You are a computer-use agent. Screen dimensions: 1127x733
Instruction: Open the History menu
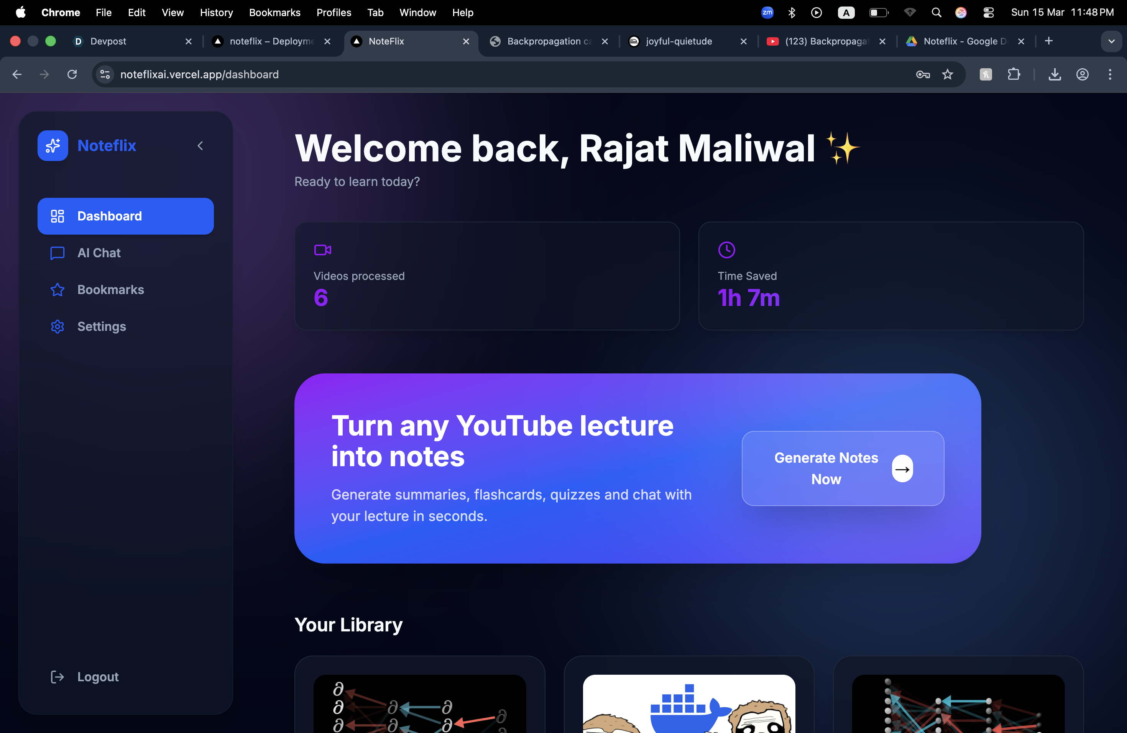[x=216, y=12]
